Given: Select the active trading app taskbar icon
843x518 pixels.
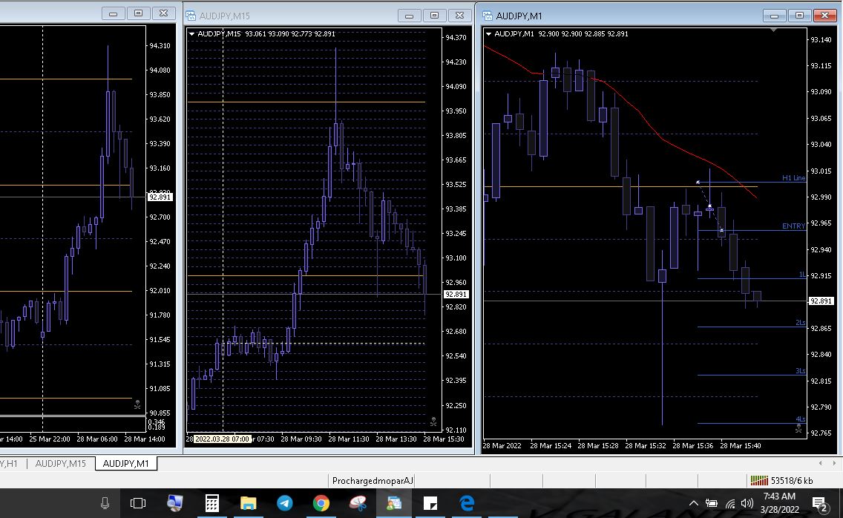Looking at the screenshot, I should (x=394, y=503).
